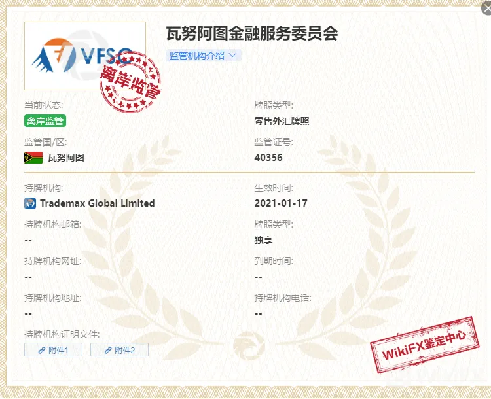Viewport: 491px width, 399px height.
Task: Click the green 离岸监管 status badge
Action: tap(45, 121)
